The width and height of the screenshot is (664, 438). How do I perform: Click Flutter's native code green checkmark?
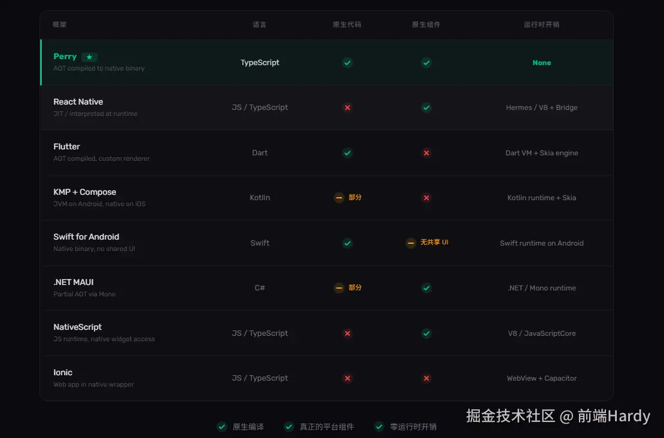[x=347, y=153]
